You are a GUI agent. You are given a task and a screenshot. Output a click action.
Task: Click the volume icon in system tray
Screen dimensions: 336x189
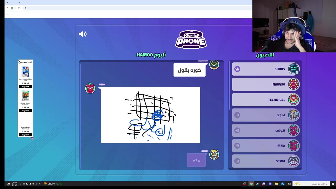coord(24,184)
